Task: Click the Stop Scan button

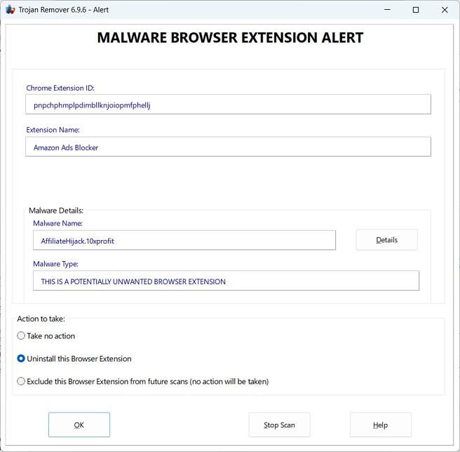Action: click(x=279, y=425)
